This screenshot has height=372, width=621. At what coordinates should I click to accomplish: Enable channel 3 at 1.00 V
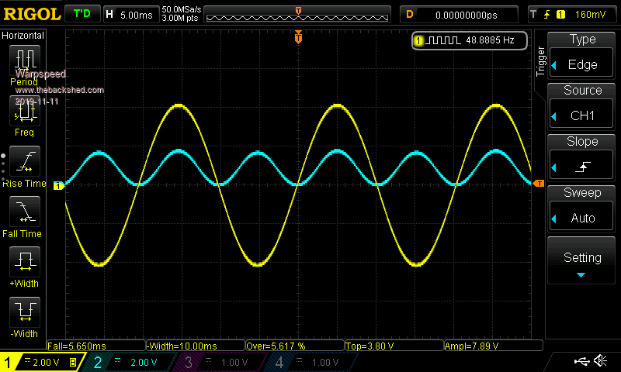click(x=219, y=362)
